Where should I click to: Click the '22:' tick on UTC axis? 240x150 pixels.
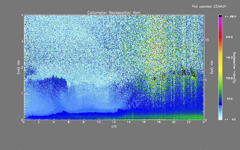[189, 122]
